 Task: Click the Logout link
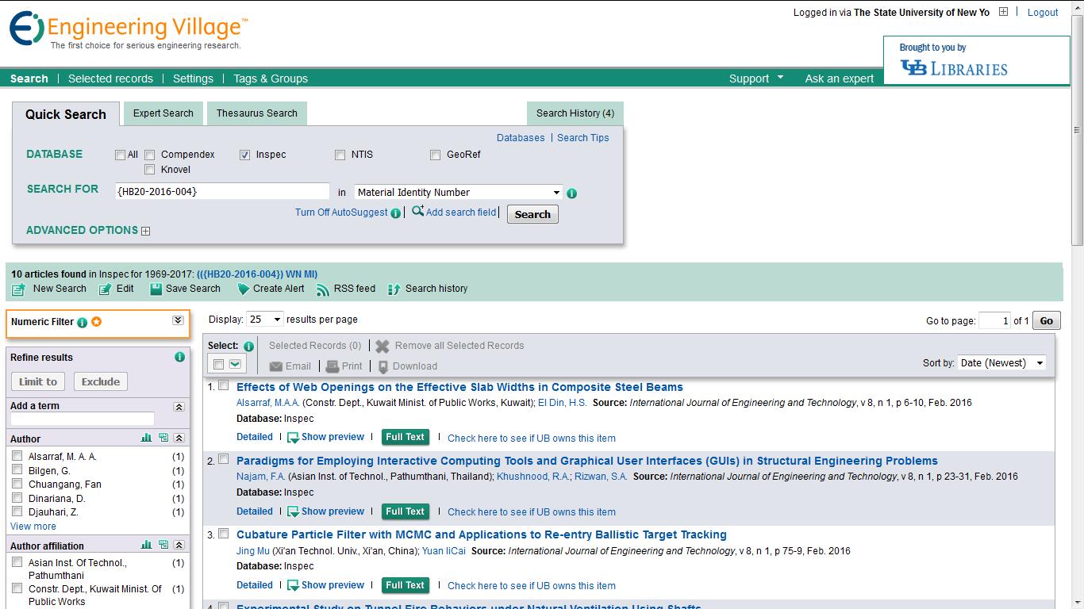[x=1043, y=13]
